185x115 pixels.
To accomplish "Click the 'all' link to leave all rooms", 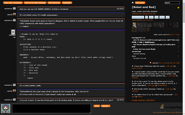I will (x=138, y=20).
